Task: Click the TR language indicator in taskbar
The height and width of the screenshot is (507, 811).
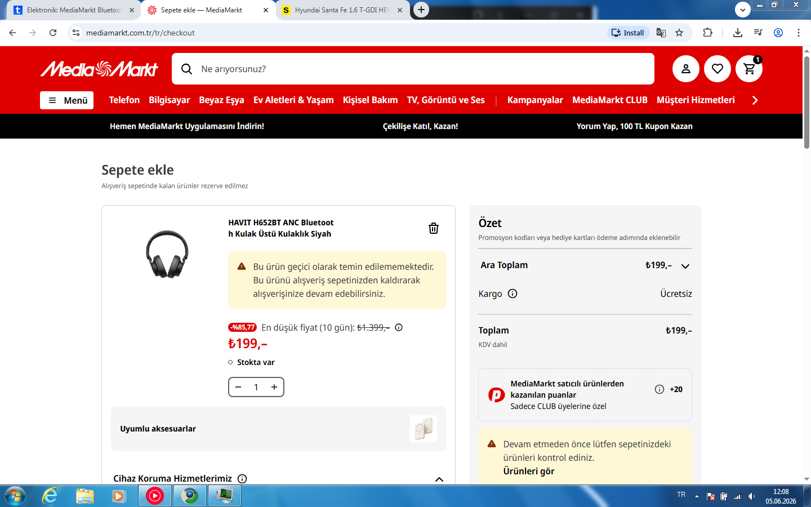Action: [x=681, y=495]
